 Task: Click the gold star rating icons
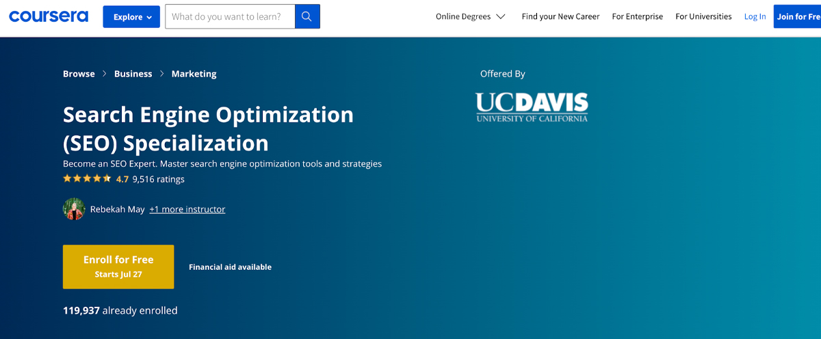(87, 179)
